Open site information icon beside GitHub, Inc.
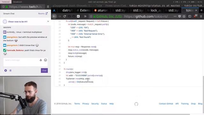The width and height of the screenshot is (204, 115). 91,16
